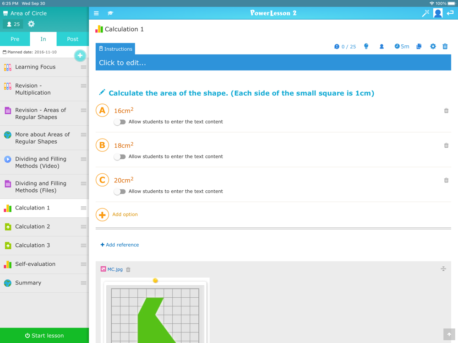Toggle text entry for option B

pos(120,156)
